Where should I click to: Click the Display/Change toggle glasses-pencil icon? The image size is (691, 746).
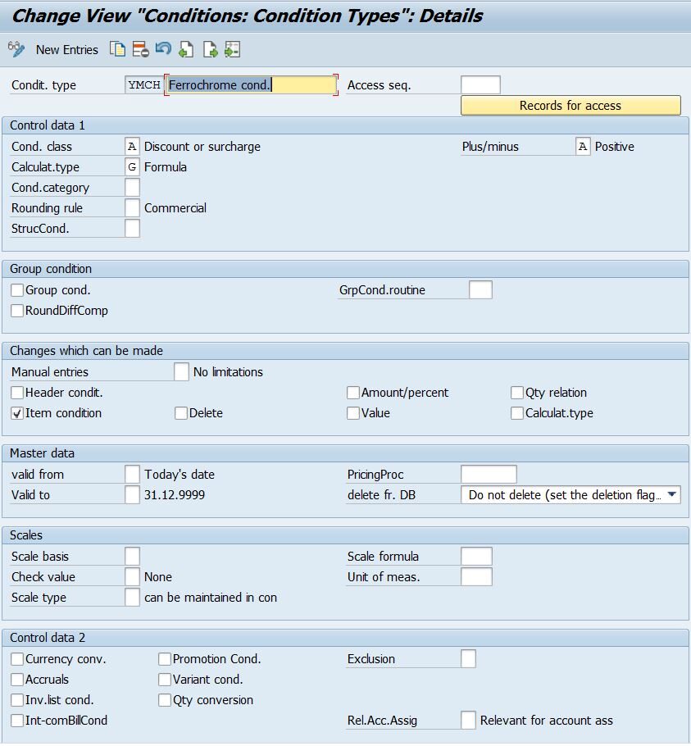16,49
